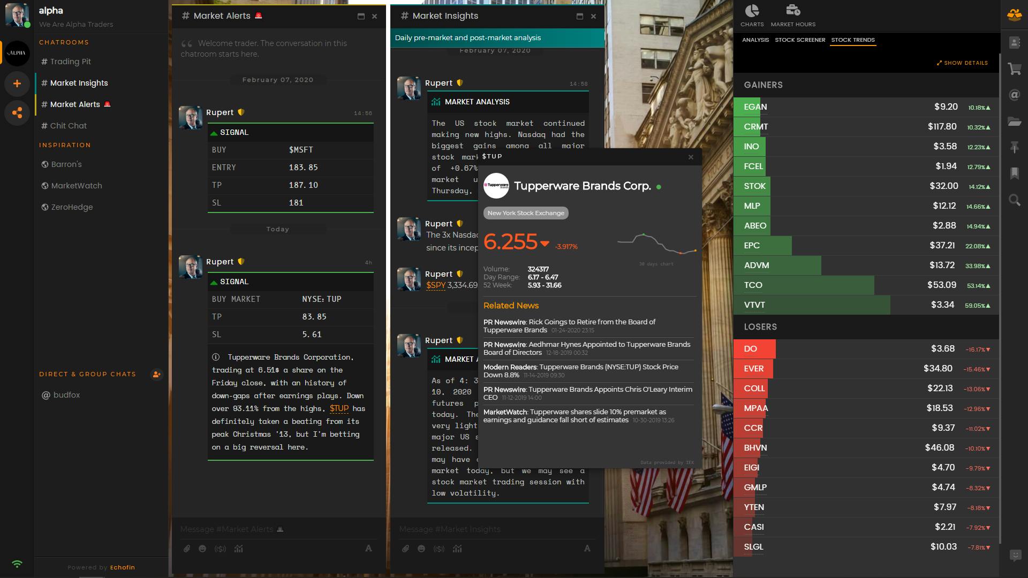The image size is (1028, 578).
Task: Click the feedback chat bubble icon at bottom right
Action: 1015,555
